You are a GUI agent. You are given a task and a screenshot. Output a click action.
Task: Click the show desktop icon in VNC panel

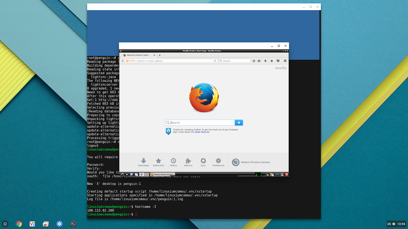pos(136,175)
